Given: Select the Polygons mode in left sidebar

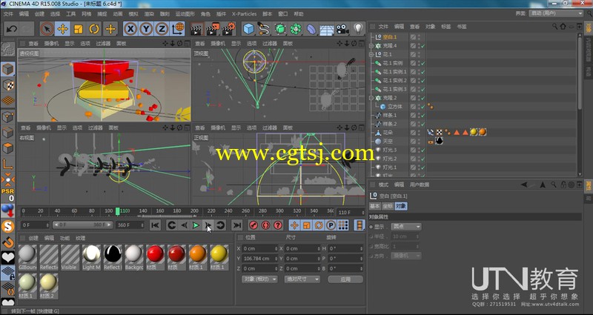Looking at the screenshot, I should [8, 148].
